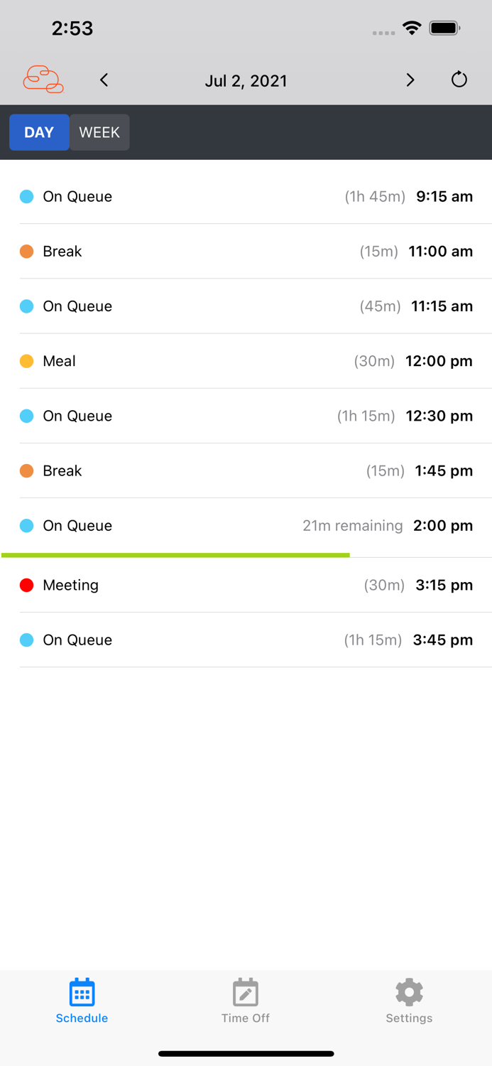This screenshot has width=492, height=1066.
Task: Tap the Jul 2, 2021 date header
Action: click(x=246, y=80)
